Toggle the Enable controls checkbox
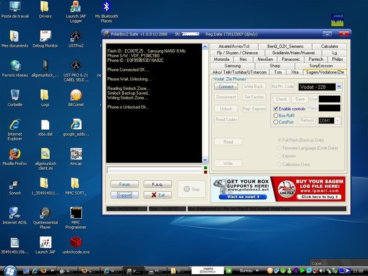 click(x=276, y=109)
